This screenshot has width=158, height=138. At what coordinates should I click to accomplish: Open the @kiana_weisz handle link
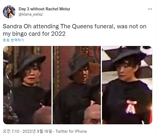coord(31,15)
